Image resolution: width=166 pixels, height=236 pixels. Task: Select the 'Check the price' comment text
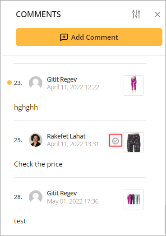tap(38, 164)
